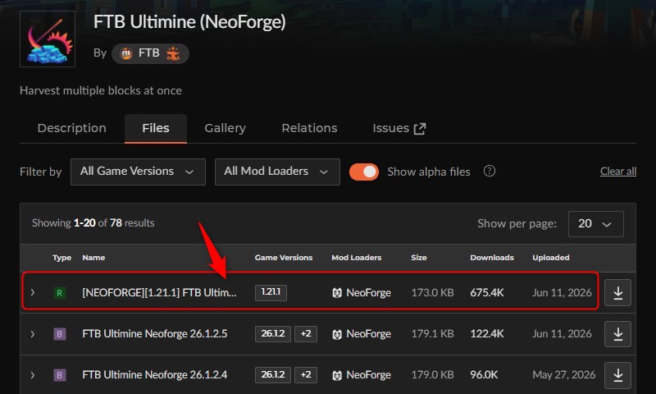656x394 pixels.
Task: Click the Mod Loaders column header
Action: (x=357, y=258)
